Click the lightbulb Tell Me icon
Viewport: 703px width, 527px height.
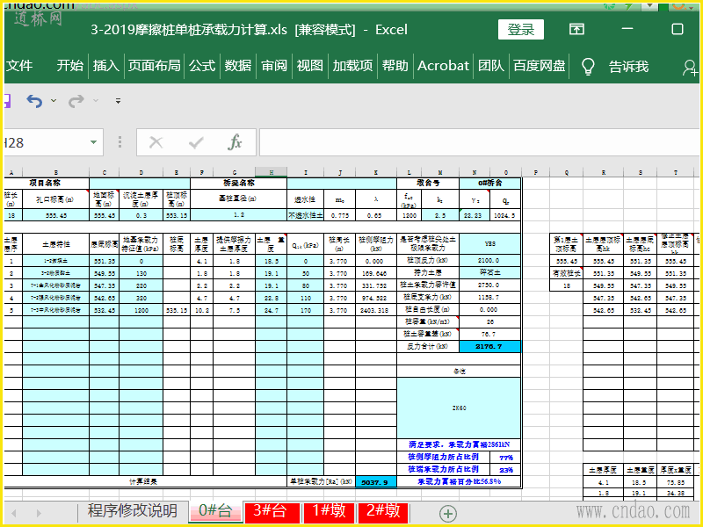[588, 67]
